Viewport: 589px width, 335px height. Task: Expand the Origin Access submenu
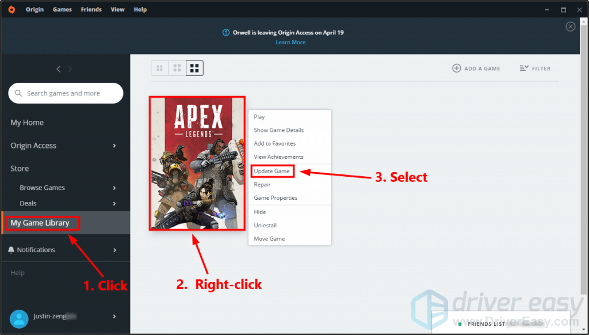click(114, 146)
